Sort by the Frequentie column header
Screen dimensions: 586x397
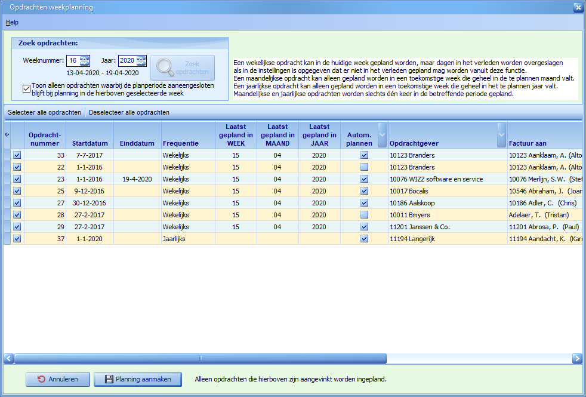(x=188, y=135)
